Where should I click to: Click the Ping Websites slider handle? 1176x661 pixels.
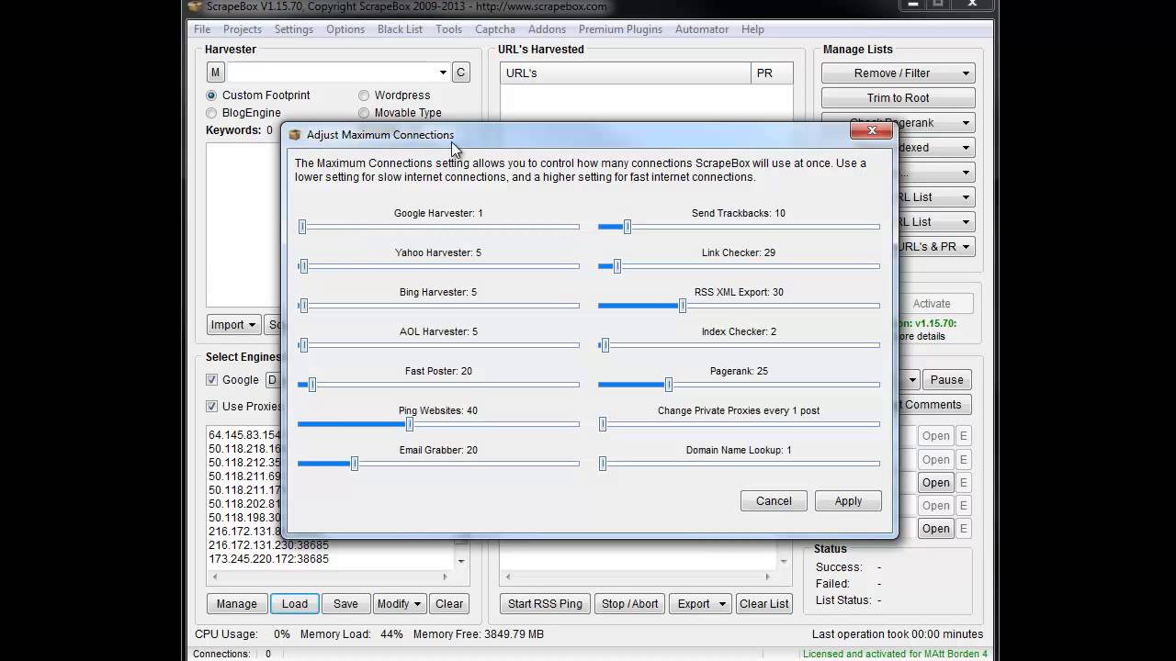point(410,424)
